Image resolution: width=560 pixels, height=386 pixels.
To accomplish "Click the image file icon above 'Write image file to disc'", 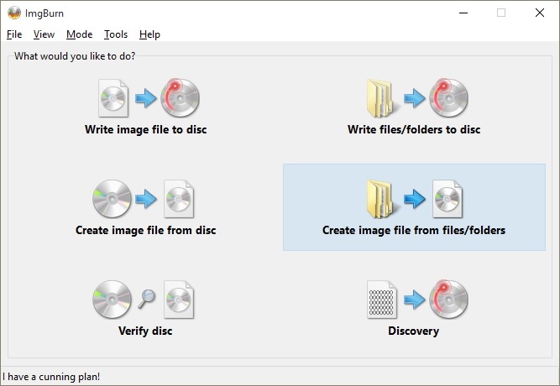I will pyautogui.click(x=113, y=98).
